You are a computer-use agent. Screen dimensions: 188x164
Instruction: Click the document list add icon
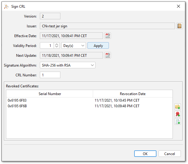(178, 122)
